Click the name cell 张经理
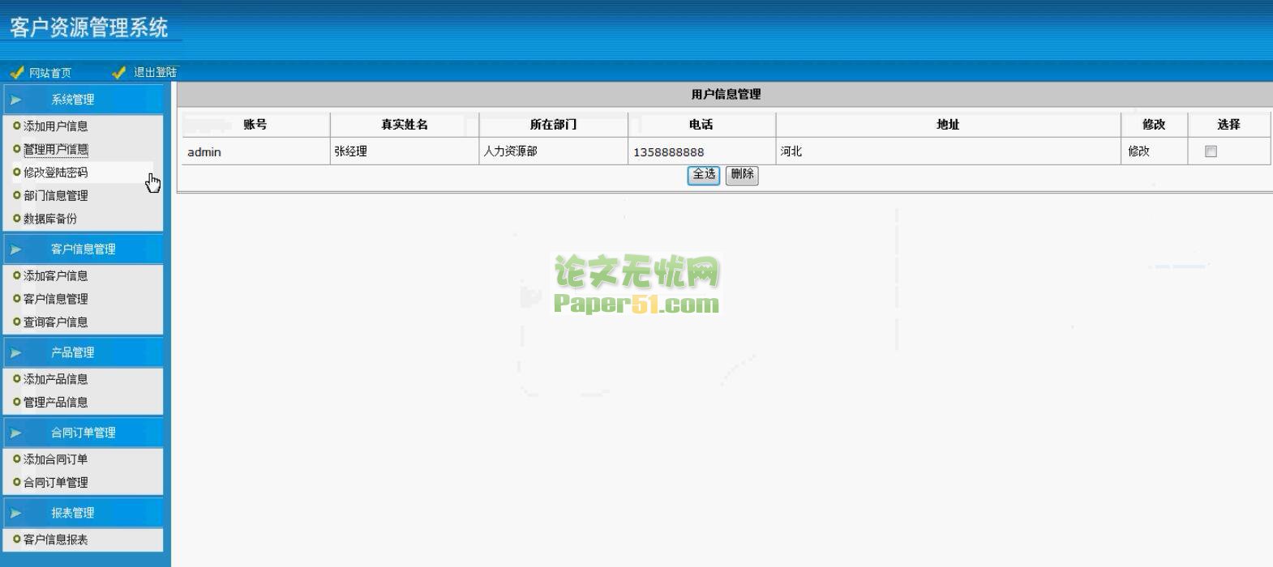The width and height of the screenshot is (1273, 567). point(405,151)
